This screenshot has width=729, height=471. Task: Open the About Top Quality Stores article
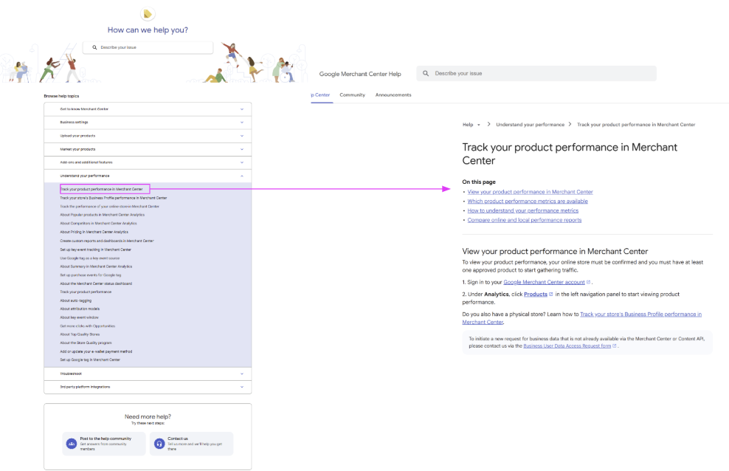pos(80,334)
